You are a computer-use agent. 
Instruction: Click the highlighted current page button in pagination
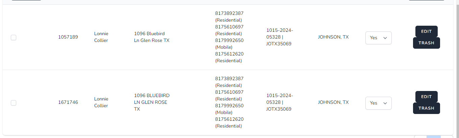(x=434, y=137)
